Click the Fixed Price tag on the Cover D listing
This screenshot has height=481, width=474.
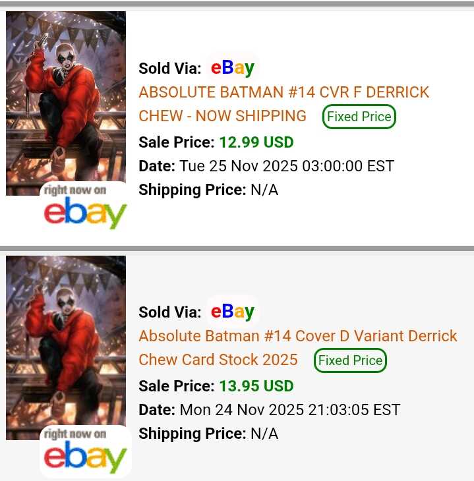[350, 360]
